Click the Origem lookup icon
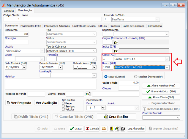Screen dimensions: 188x139 pyautogui.click(x=116, y=42)
